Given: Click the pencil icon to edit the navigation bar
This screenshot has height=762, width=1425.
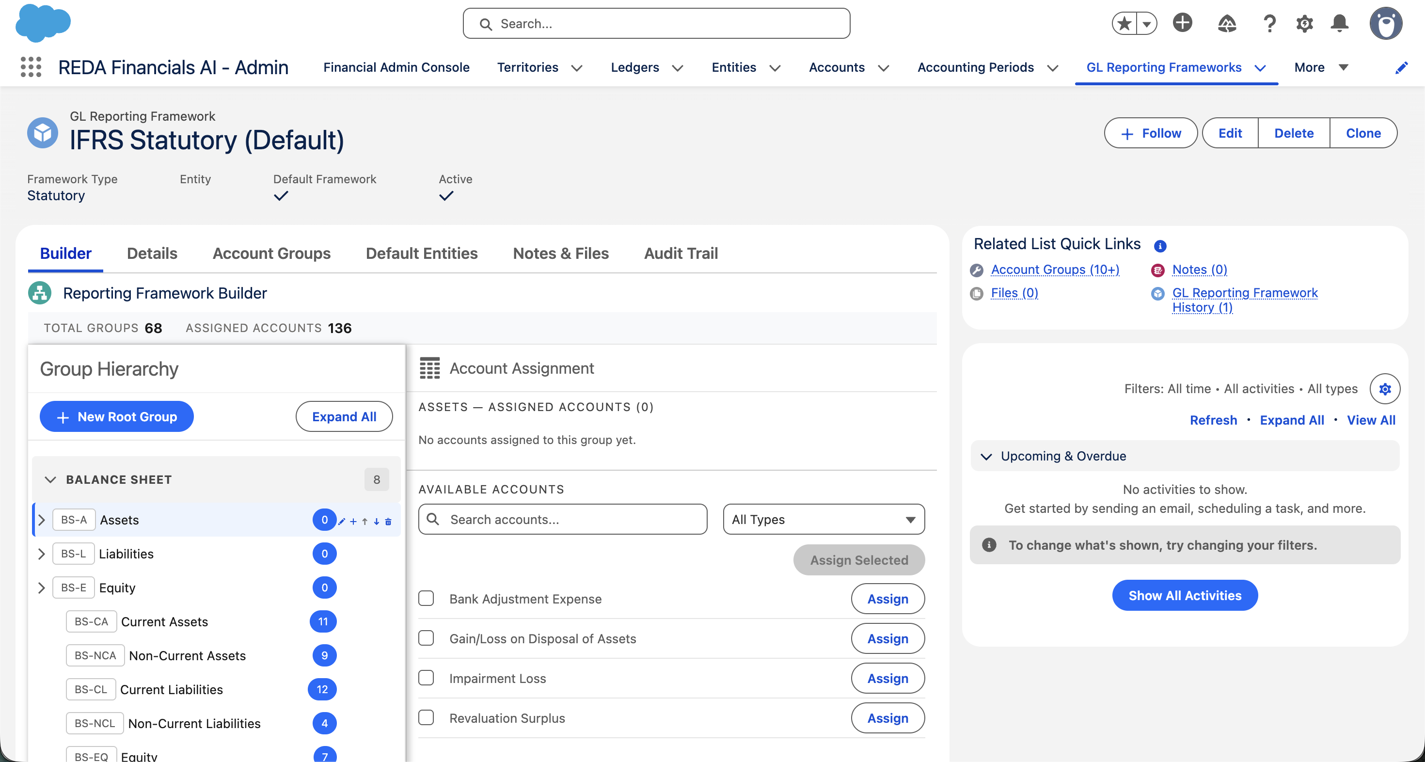Looking at the screenshot, I should (x=1401, y=67).
